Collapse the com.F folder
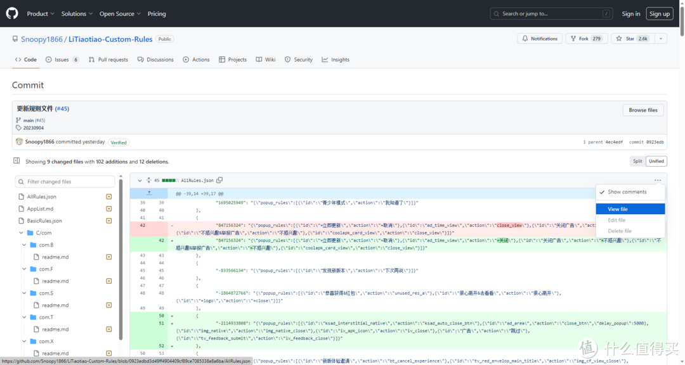Screen dimensions: 685x365 click(25, 269)
